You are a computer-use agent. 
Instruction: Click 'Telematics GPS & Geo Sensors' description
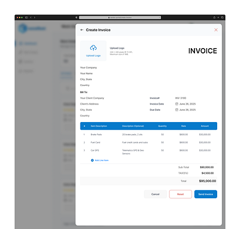tap(133, 152)
